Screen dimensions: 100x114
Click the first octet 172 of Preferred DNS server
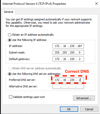point(57,80)
